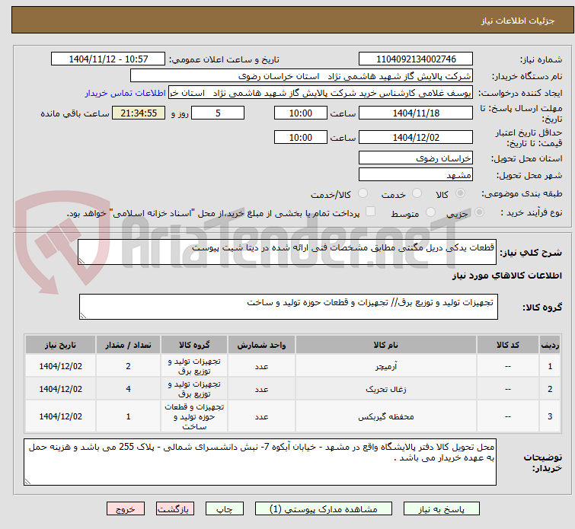Screen dimensions: 575x529
Task: Click the خروج exit button
Action: 126,509
